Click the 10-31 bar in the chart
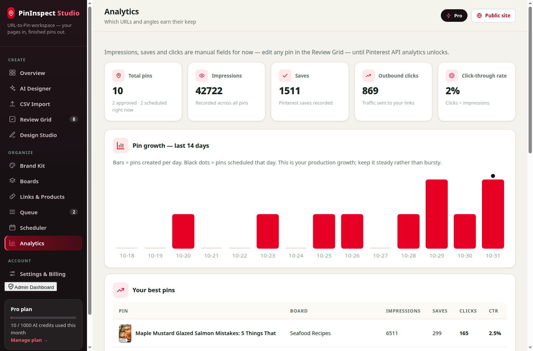 click(493, 214)
